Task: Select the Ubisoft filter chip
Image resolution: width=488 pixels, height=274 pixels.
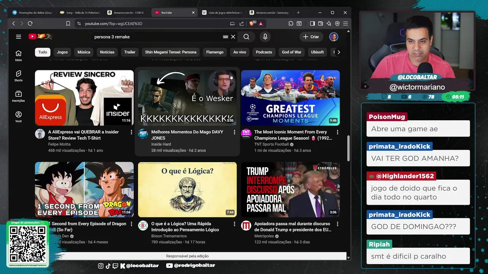Action: tap(317, 52)
